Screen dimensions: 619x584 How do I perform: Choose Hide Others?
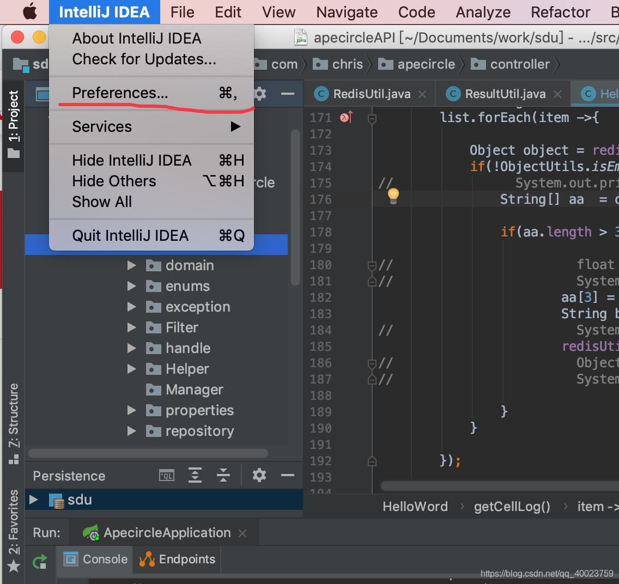(151, 181)
